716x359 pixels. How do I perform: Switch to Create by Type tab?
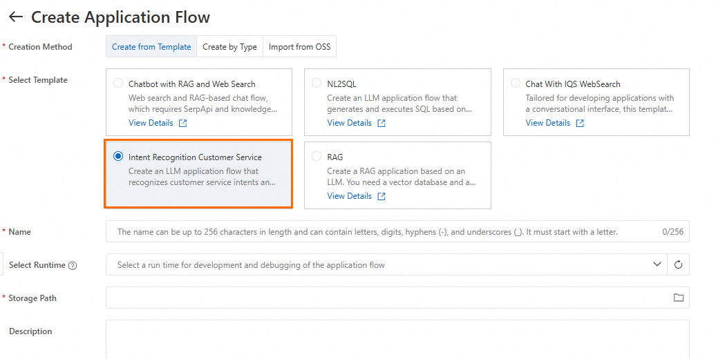coord(229,47)
